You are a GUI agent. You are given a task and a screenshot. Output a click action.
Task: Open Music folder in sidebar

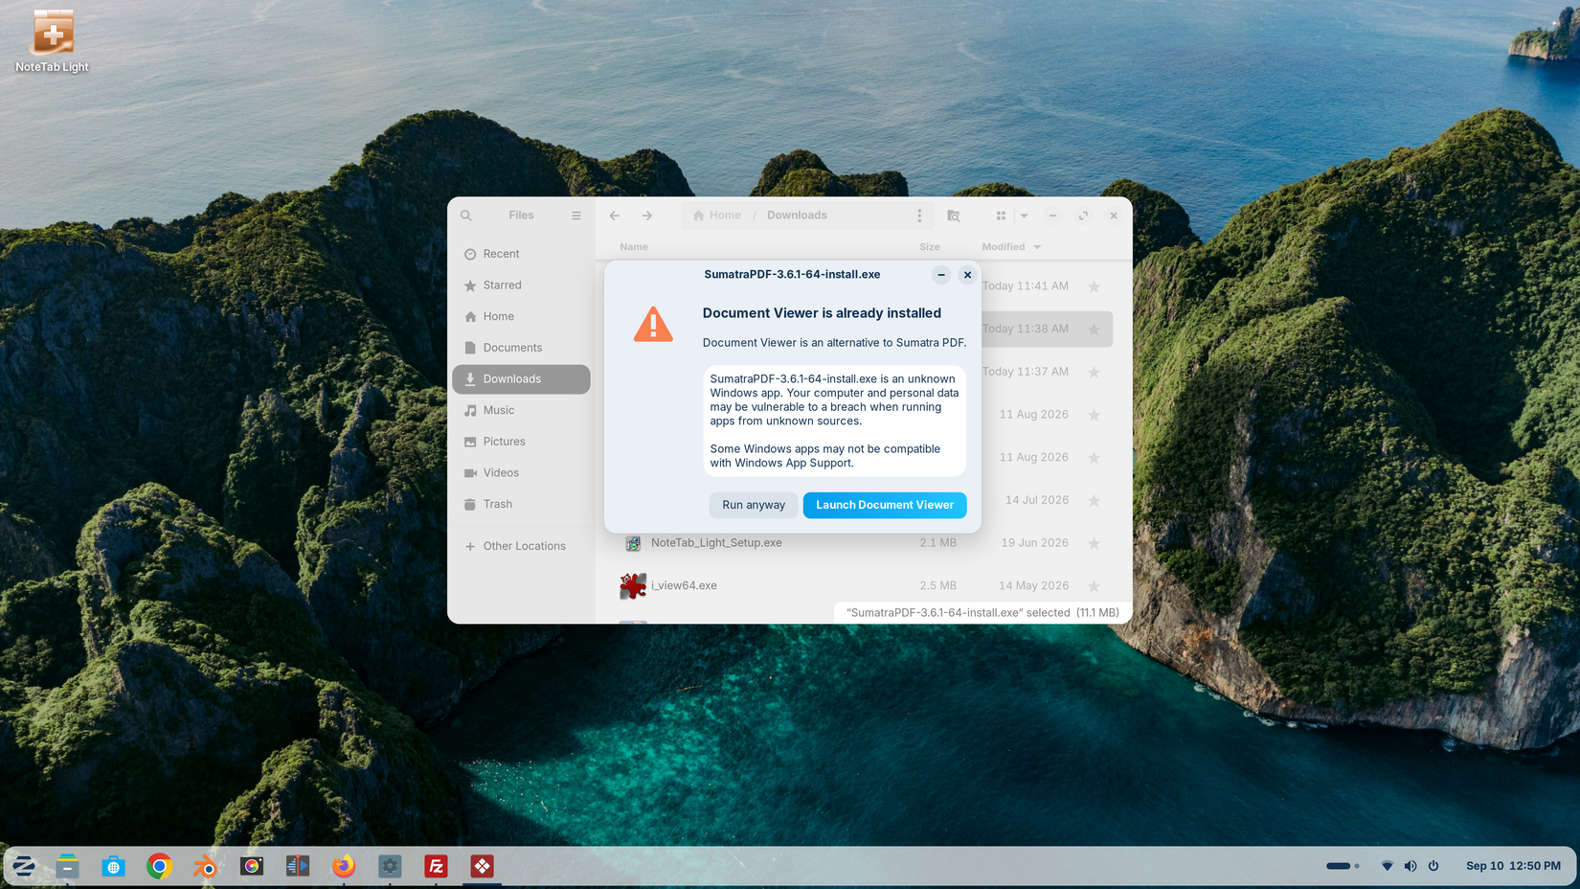click(521, 410)
